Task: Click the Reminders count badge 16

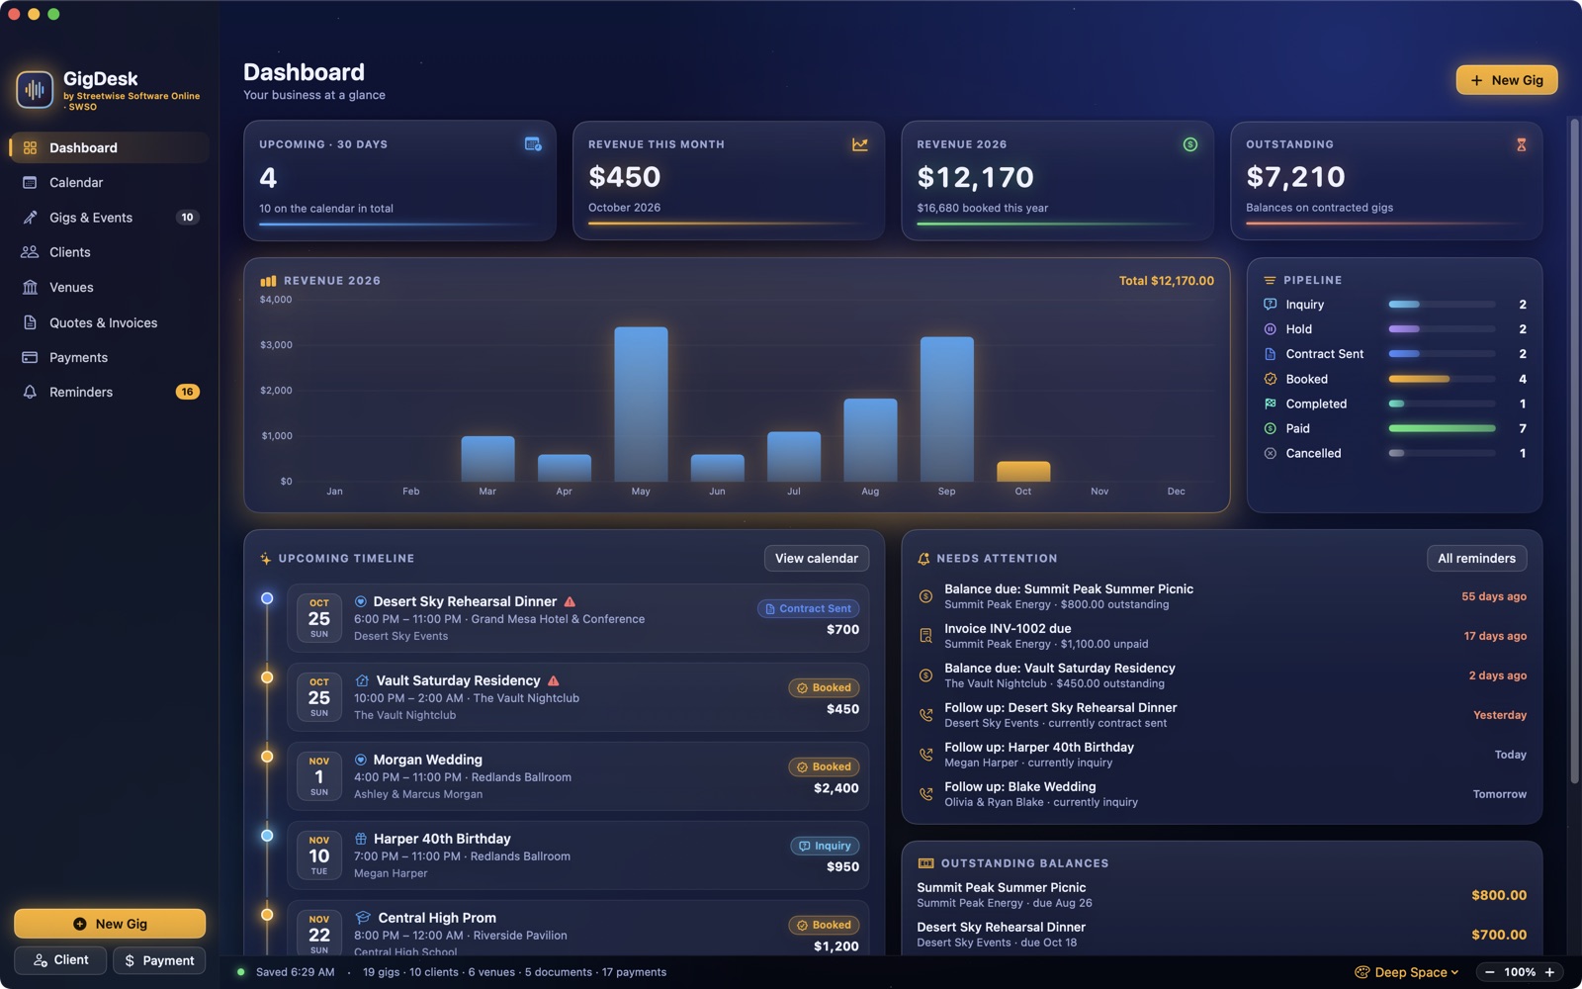Action: (187, 392)
